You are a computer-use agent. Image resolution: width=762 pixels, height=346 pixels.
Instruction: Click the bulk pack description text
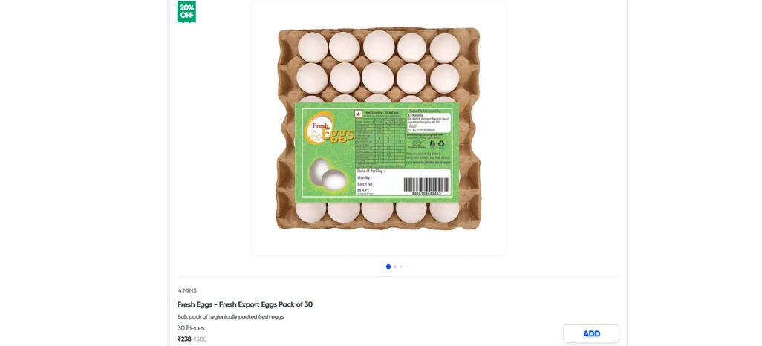point(230,317)
